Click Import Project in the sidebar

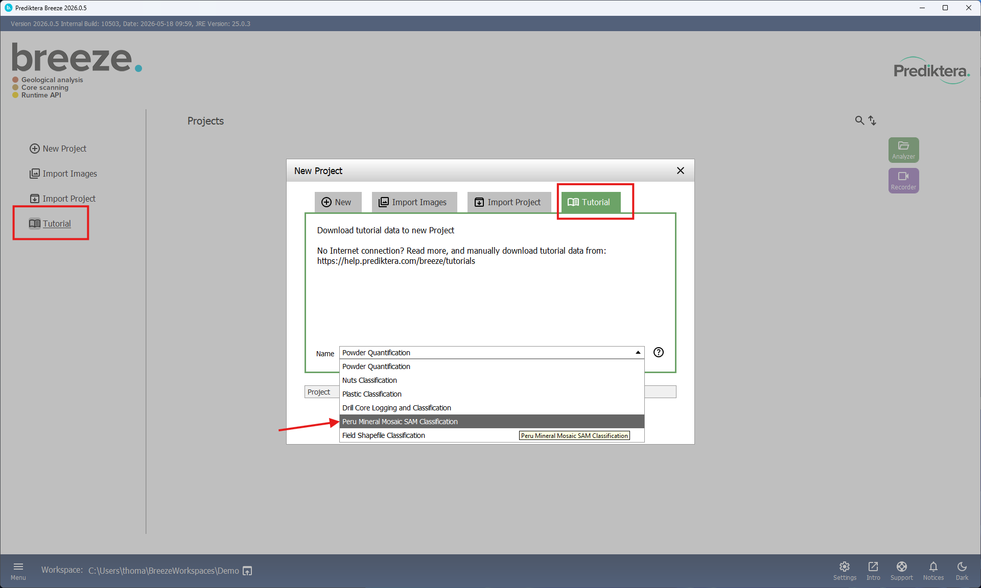click(x=62, y=199)
